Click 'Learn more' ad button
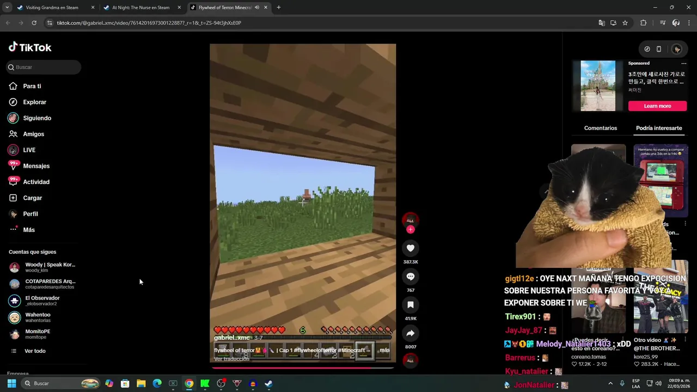The height and width of the screenshot is (392, 697). 657,106
